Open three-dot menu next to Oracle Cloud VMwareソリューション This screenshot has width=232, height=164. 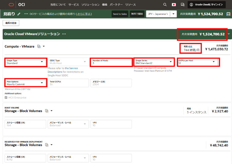tap(64, 34)
